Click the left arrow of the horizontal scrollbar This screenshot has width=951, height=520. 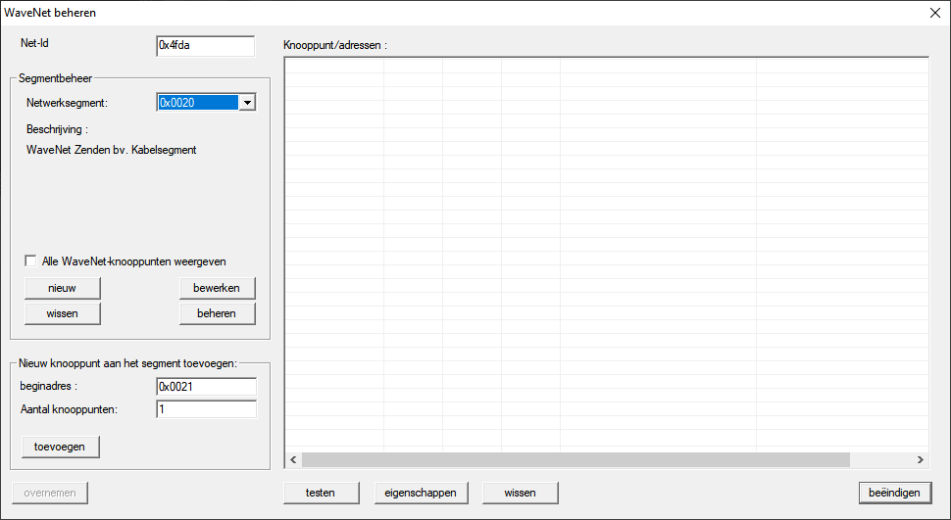[x=292, y=459]
